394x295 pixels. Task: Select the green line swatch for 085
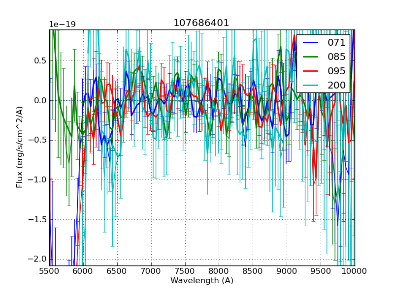pos(310,57)
